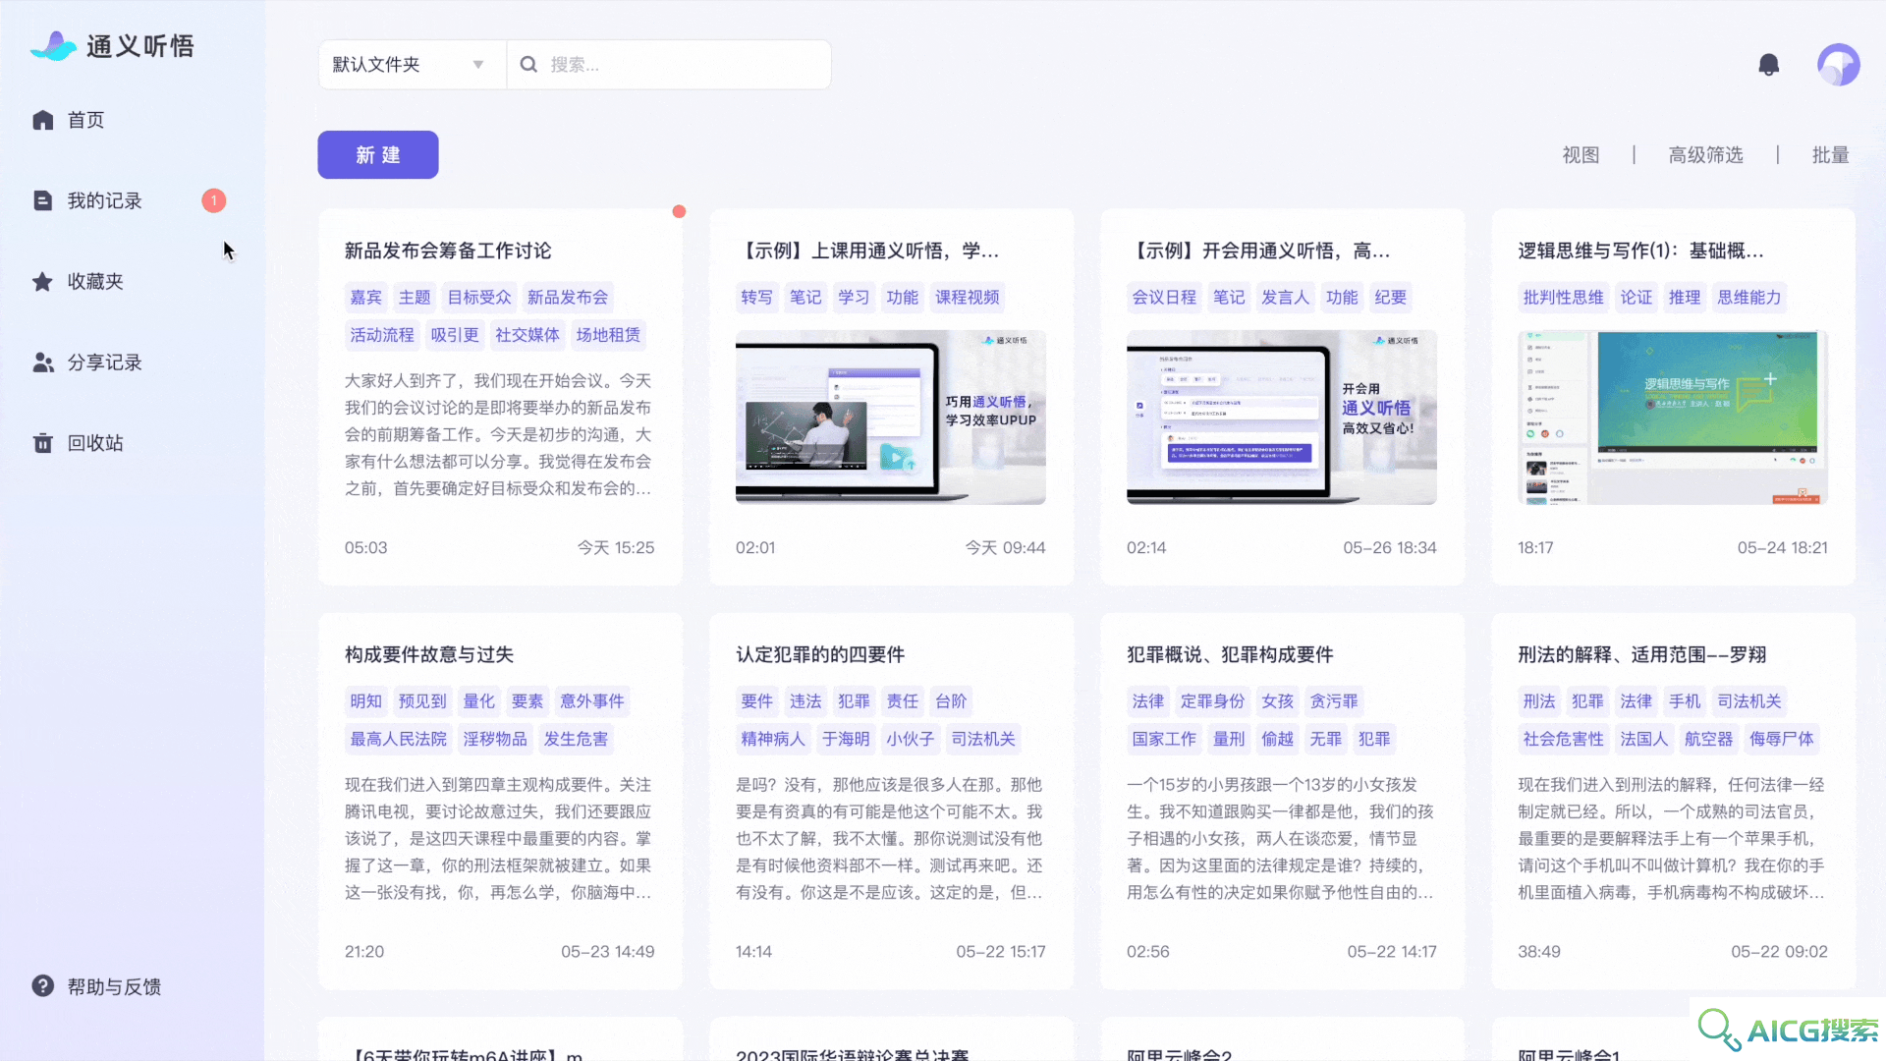Click the search magnifier icon

coord(528,65)
